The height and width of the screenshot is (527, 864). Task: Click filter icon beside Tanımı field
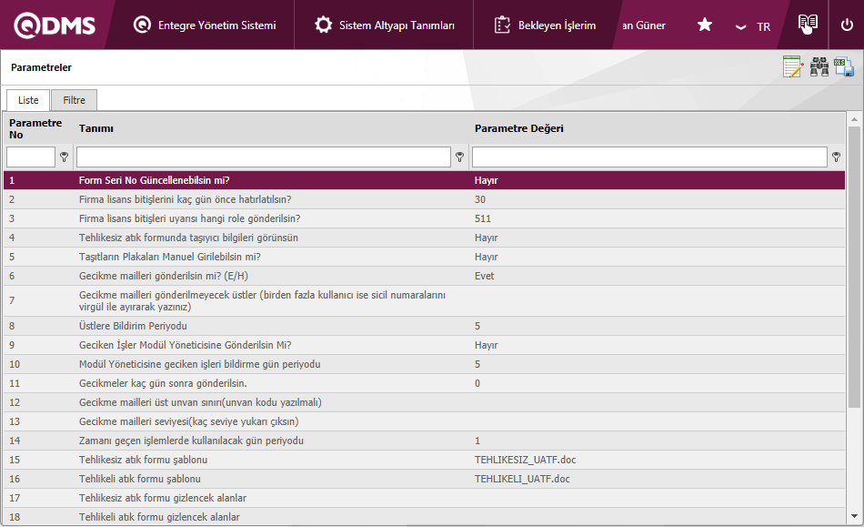(459, 157)
